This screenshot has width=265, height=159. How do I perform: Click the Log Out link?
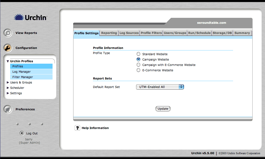click(32, 133)
